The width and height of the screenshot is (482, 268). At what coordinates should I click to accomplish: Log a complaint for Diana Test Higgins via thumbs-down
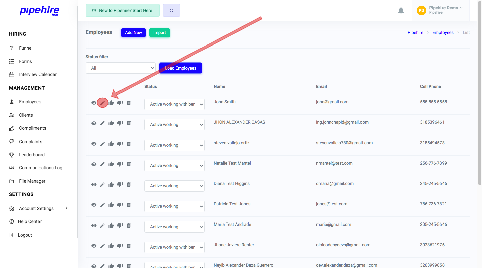[x=120, y=184]
